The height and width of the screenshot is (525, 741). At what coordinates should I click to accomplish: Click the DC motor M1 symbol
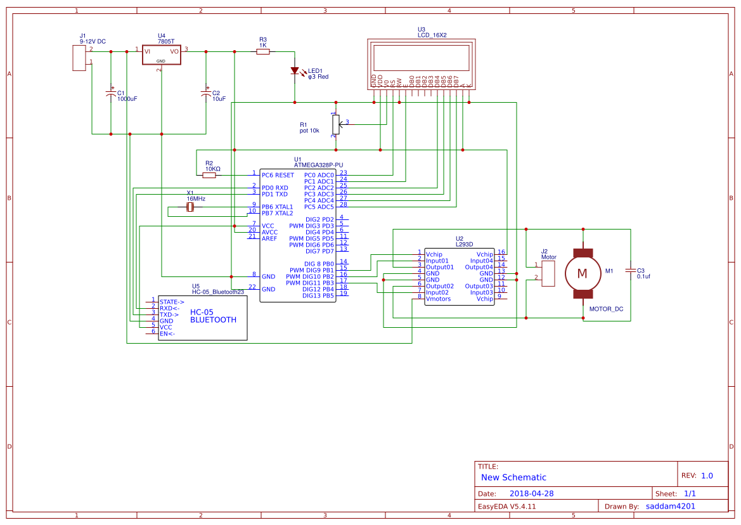[x=583, y=274]
